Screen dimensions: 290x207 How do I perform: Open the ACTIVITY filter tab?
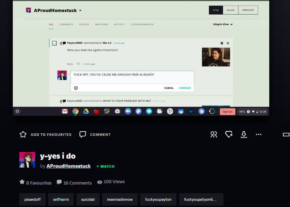(x=119, y=25)
